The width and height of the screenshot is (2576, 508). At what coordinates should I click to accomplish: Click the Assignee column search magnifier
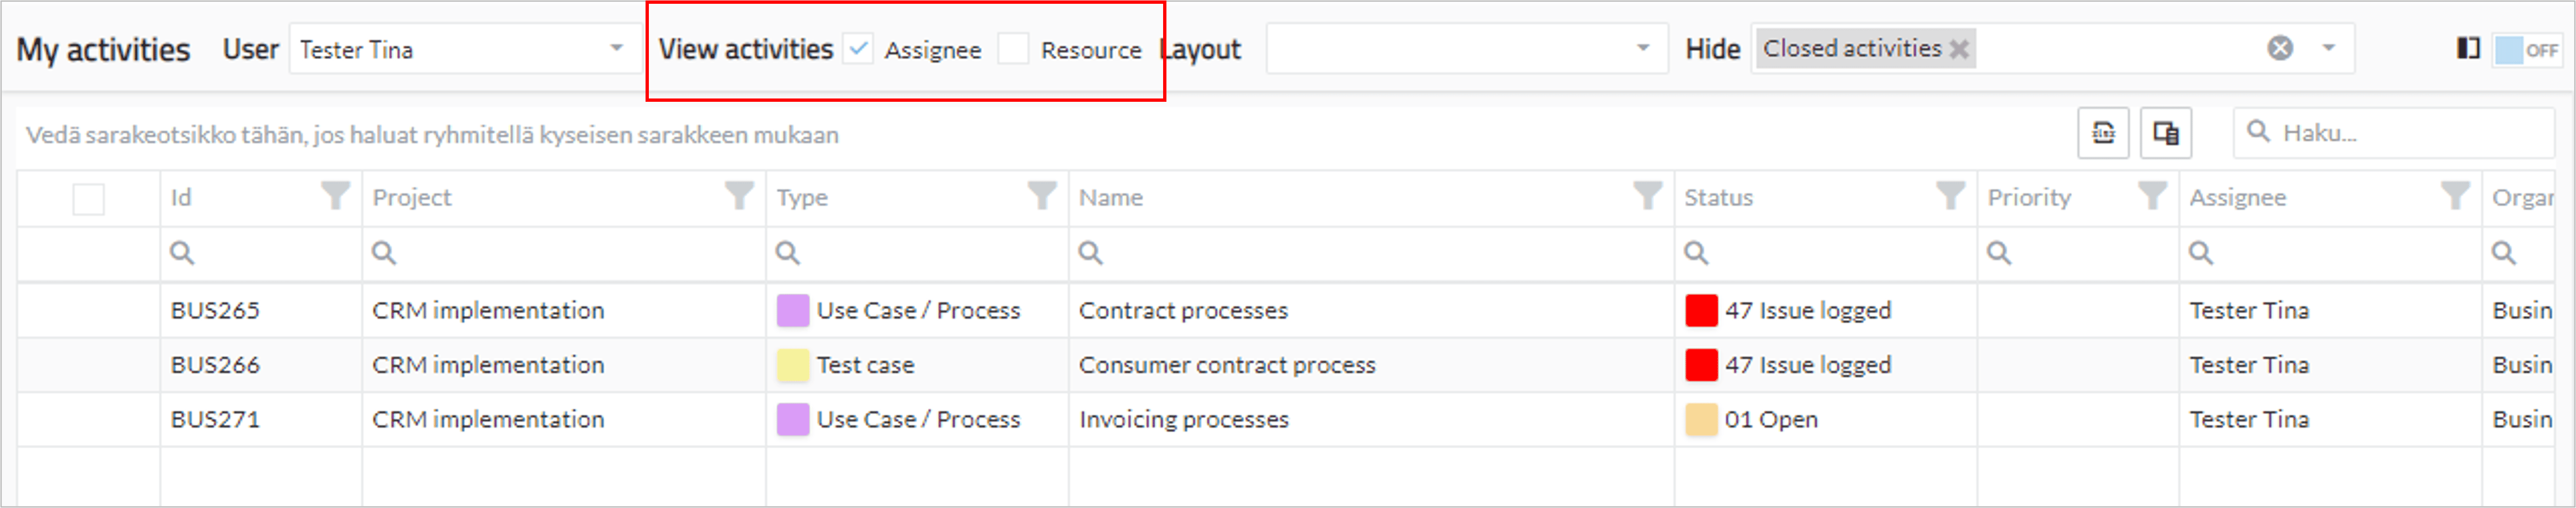pyautogui.click(x=2201, y=252)
